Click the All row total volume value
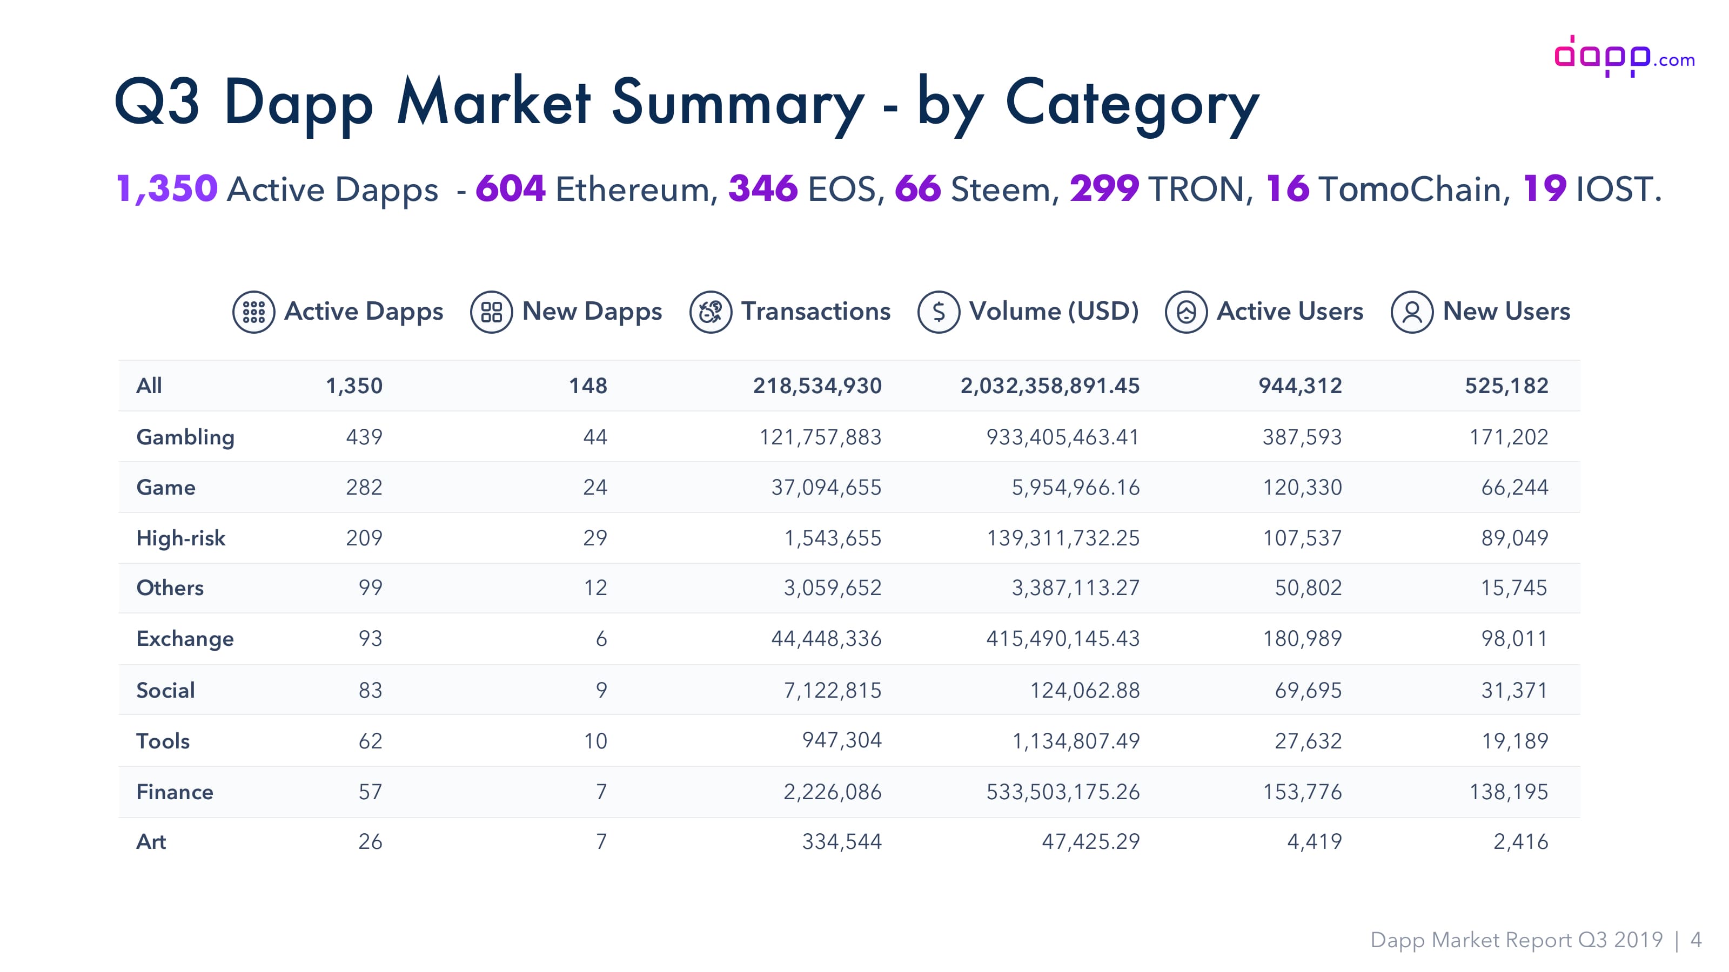Viewport: 1729px width, 972px height. (x=1050, y=386)
